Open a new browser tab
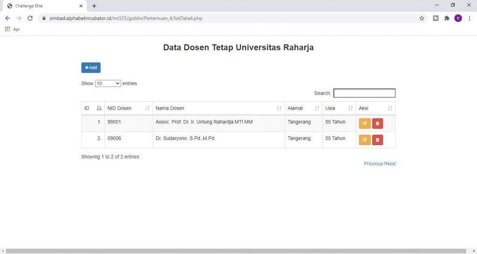477x254 pixels. coord(94,6)
